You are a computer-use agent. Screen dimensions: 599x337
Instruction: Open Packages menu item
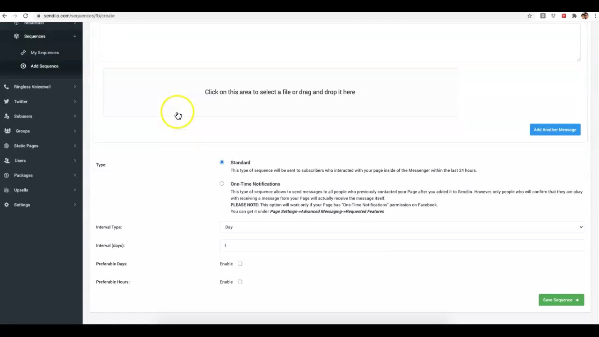(23, 175)
